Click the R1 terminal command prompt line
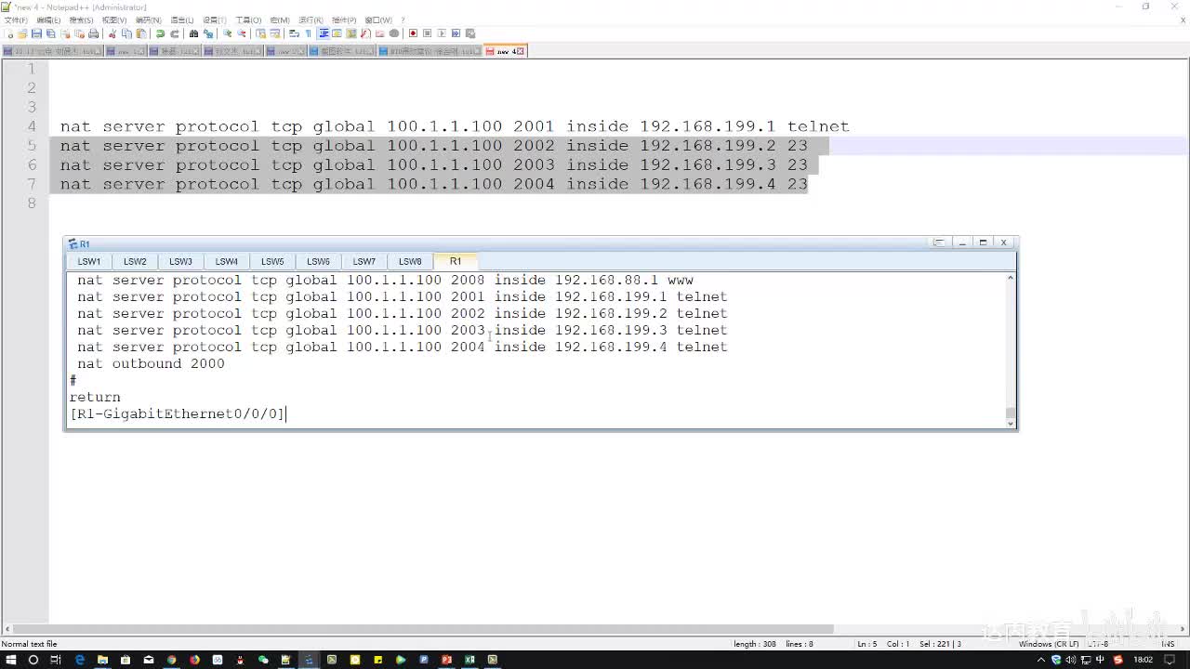This screenshot has height=669, width=1190. click(178, 413)
